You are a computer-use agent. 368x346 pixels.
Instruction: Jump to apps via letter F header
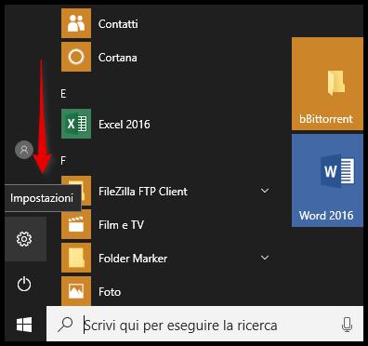(x=63, y=161)
